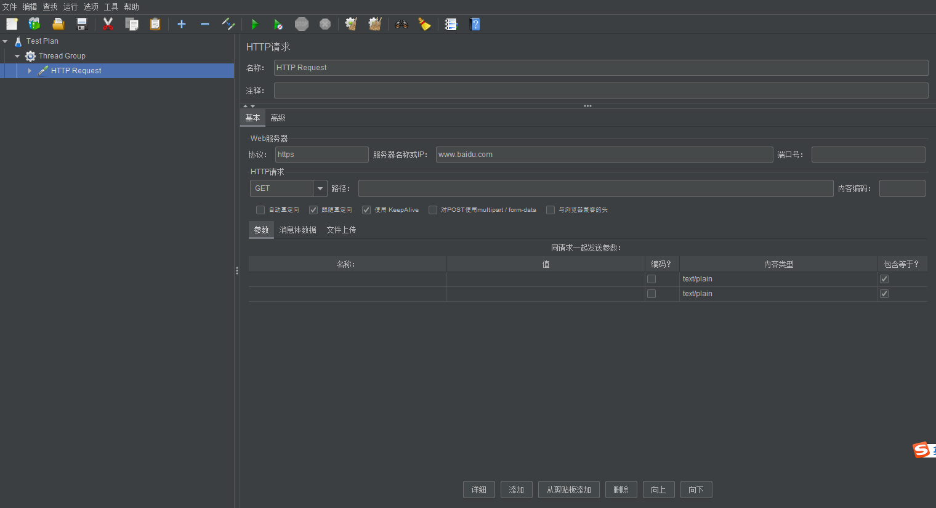
Task: Click the 删除 button
Action: [621, 490]
